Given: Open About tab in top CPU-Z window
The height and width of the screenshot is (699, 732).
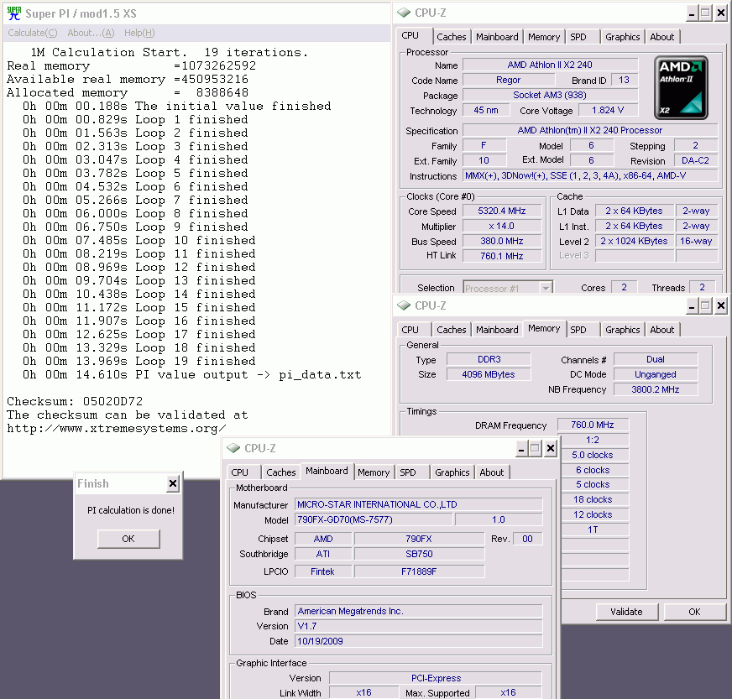Looking at the screenshot, I should click(x=662, y=37).
